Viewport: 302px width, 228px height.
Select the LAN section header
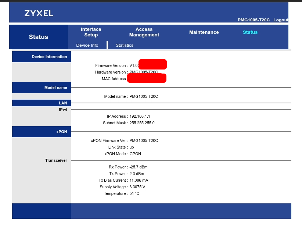tap(42, 103)
